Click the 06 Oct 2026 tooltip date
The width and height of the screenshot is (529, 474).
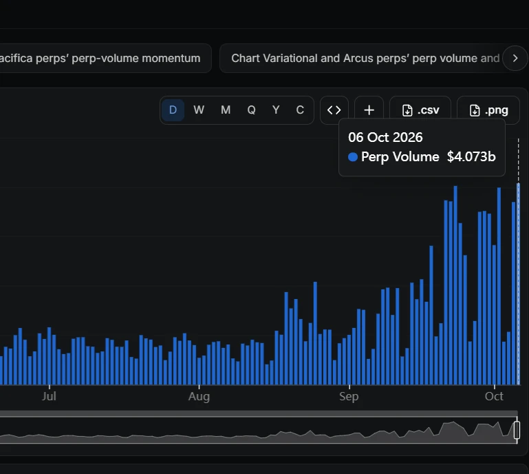[x=385, y=137]
